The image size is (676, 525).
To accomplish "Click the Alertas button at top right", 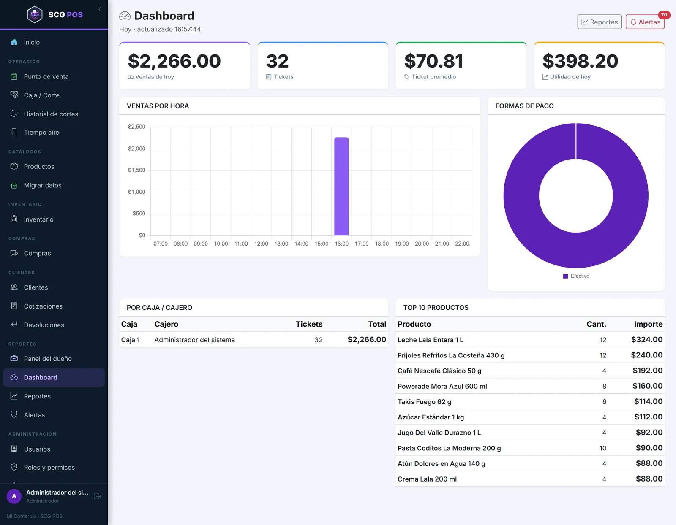I will pyautogui.click(x=645, y=22).
